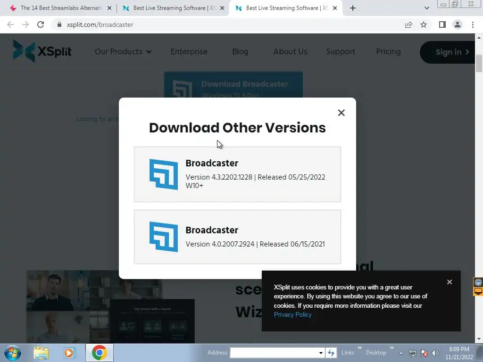
Task: Click the Sign in button
Action: 447,52
